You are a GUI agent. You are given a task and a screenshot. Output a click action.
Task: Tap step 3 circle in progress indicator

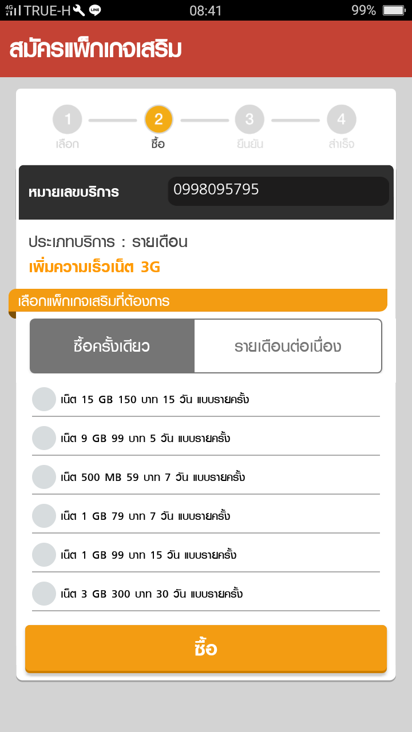pos(249,120)
